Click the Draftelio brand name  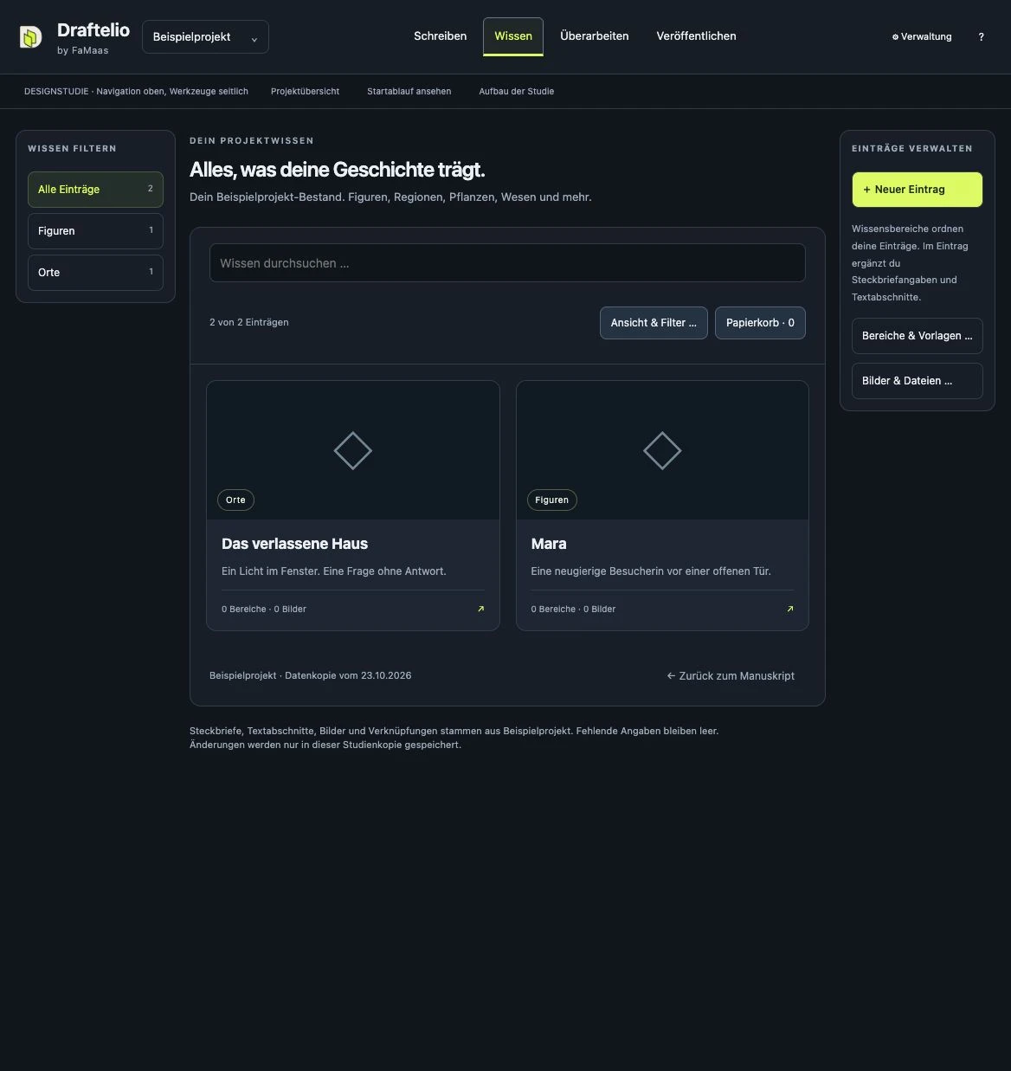click(93, 30)
